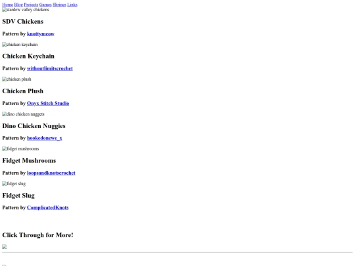Click the Chicken Keychain heading

pyautogui.click(x=28, y=56)
